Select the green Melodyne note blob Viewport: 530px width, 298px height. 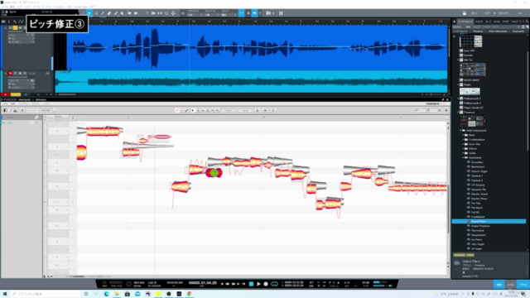(214, 173)
